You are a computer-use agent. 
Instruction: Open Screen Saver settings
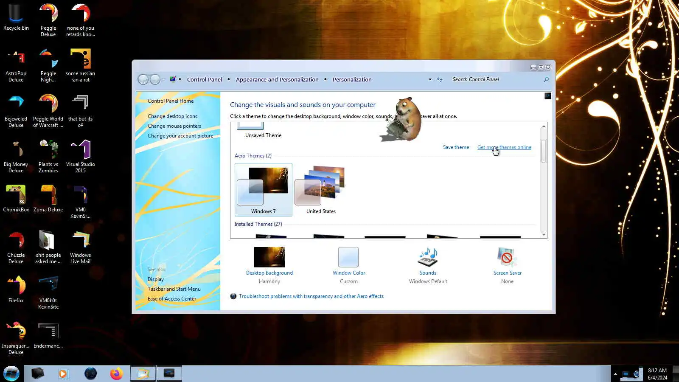(x=507, y=265)
